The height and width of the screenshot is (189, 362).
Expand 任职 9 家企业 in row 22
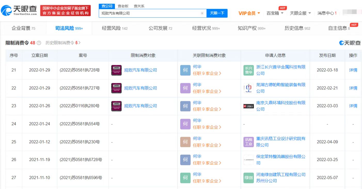pyautogui.click(x=207, y=91)
